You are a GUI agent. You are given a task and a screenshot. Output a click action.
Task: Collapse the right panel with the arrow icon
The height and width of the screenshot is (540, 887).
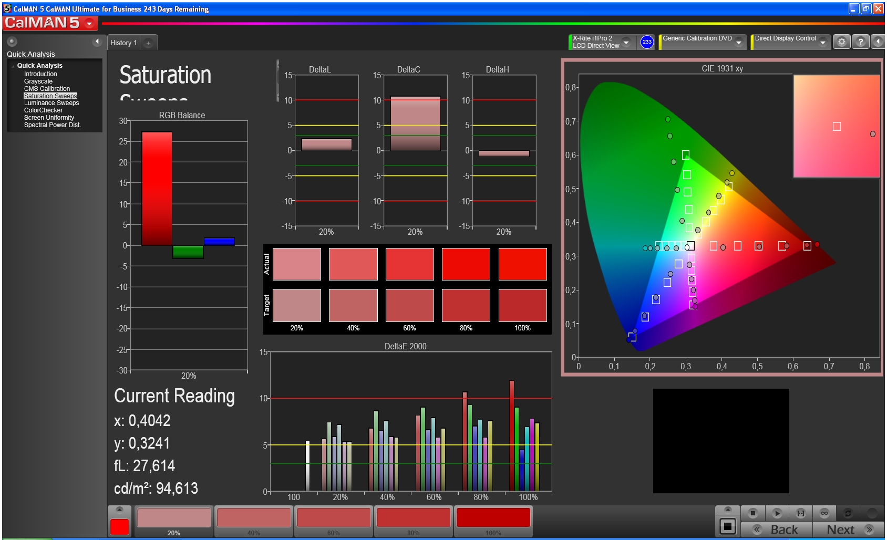point(878,41)
